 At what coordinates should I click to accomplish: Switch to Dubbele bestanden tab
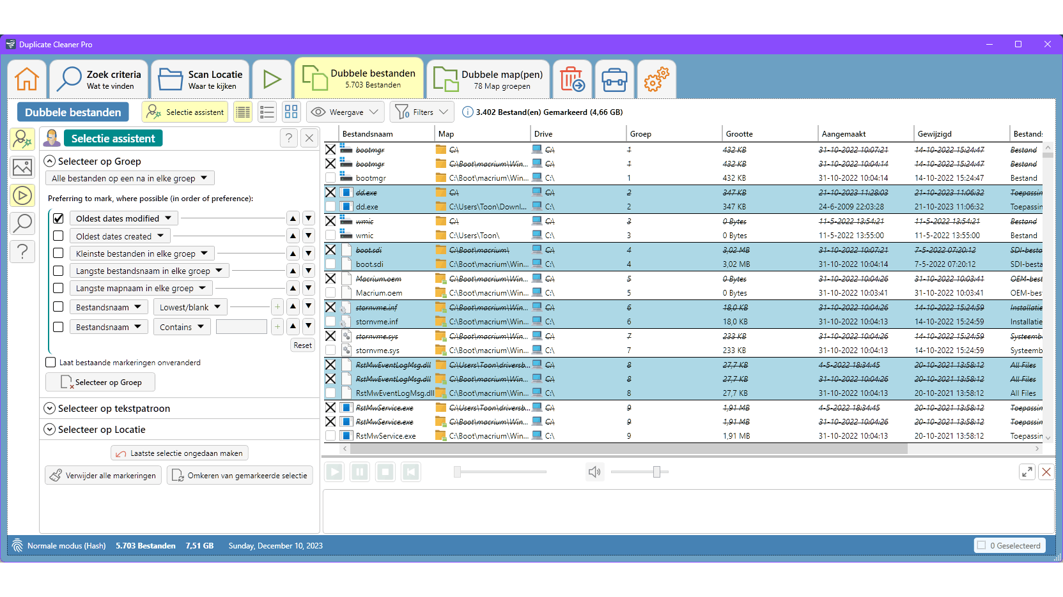tap(359, 78)
